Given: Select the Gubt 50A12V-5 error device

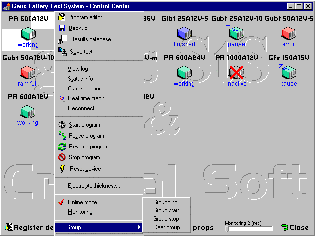Looking at the screenshot, I should pos(288,33).
